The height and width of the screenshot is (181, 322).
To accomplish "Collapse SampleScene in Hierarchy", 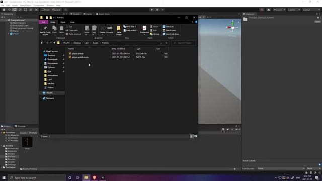I will point(7,20).
